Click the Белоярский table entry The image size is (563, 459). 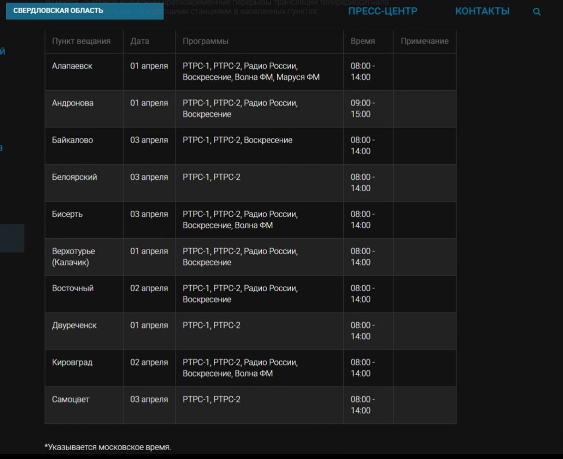[74, 177]
